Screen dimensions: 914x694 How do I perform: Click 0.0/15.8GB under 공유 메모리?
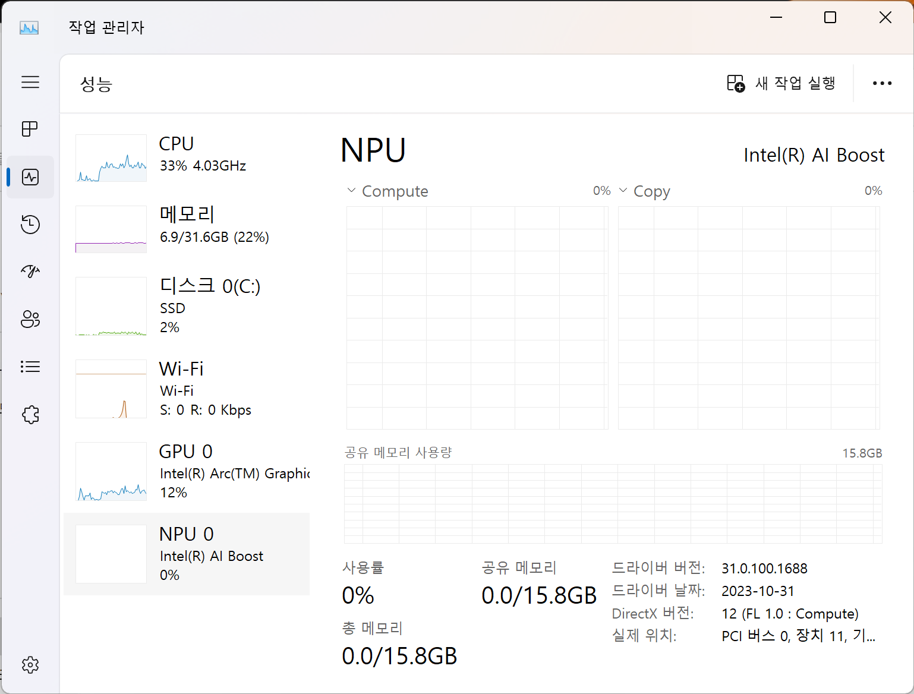click(539, 595)
